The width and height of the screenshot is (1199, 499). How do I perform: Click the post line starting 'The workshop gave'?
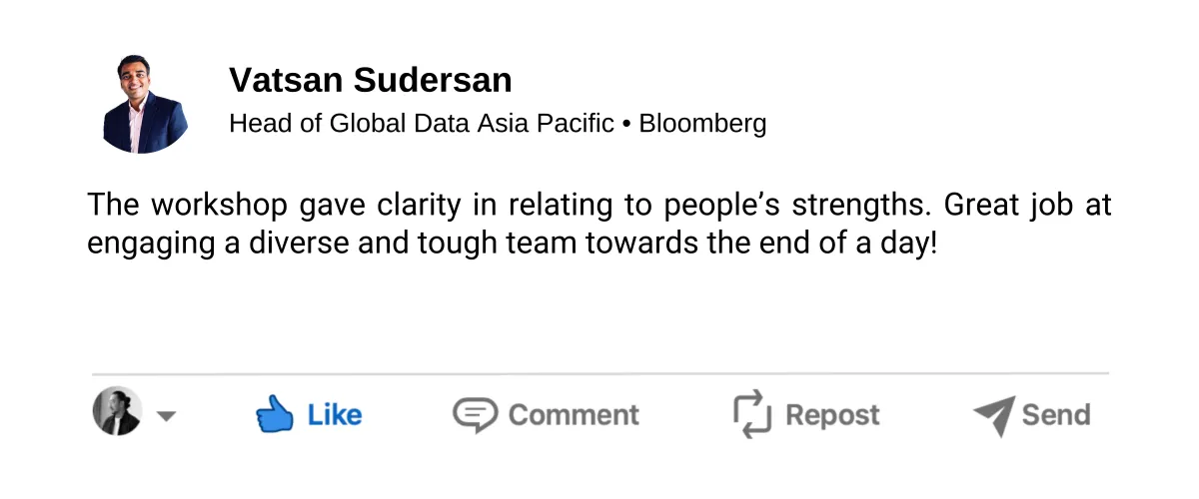coord(599,206)
